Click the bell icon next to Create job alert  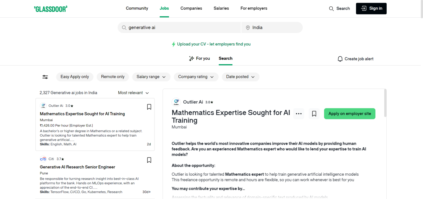coord(340,59)
